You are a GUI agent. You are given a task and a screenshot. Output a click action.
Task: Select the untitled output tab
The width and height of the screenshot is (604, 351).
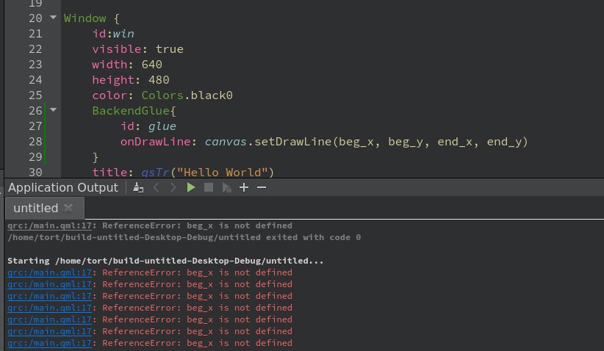click(x=45, y=209)
